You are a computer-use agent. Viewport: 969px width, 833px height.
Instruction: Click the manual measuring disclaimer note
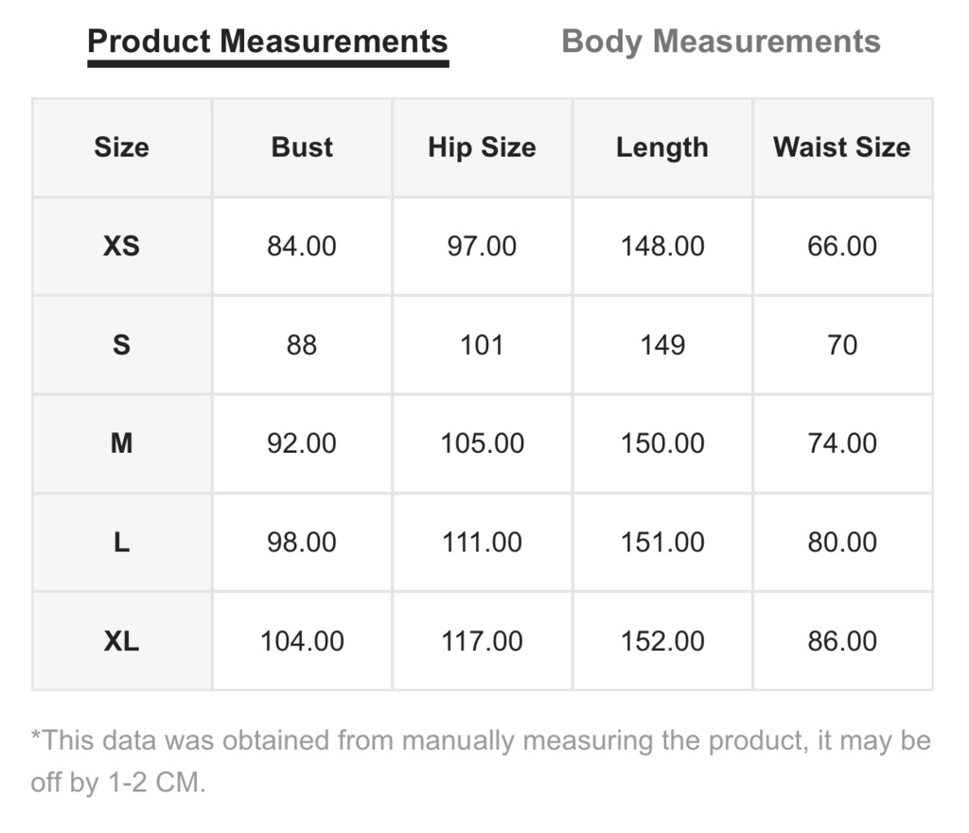pos(481,761)
